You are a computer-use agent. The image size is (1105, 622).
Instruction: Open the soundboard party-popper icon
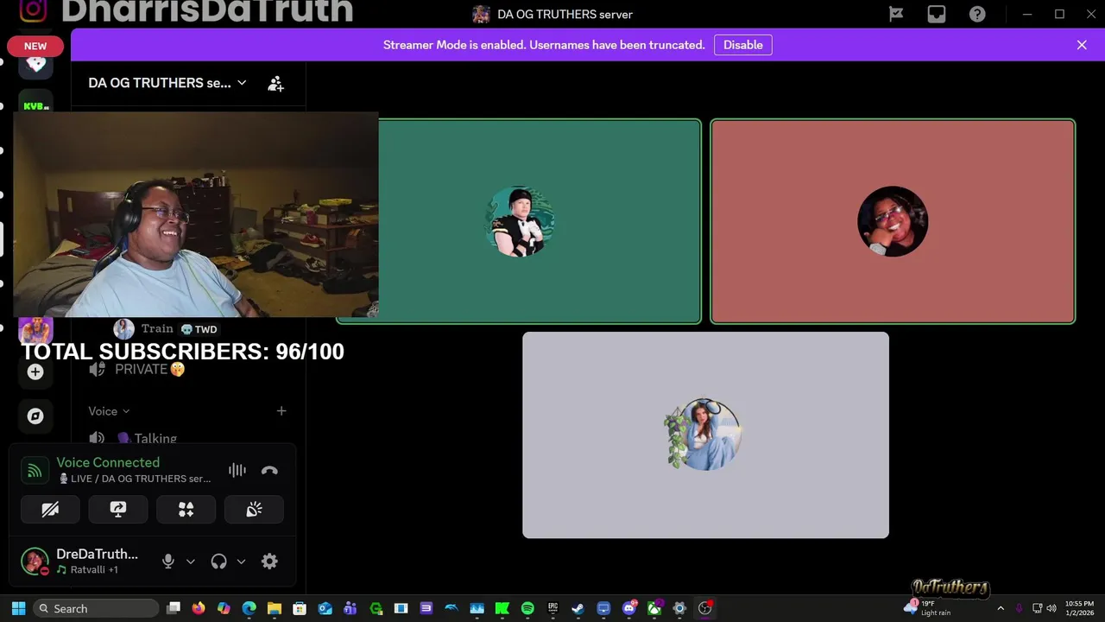(254, 510)
